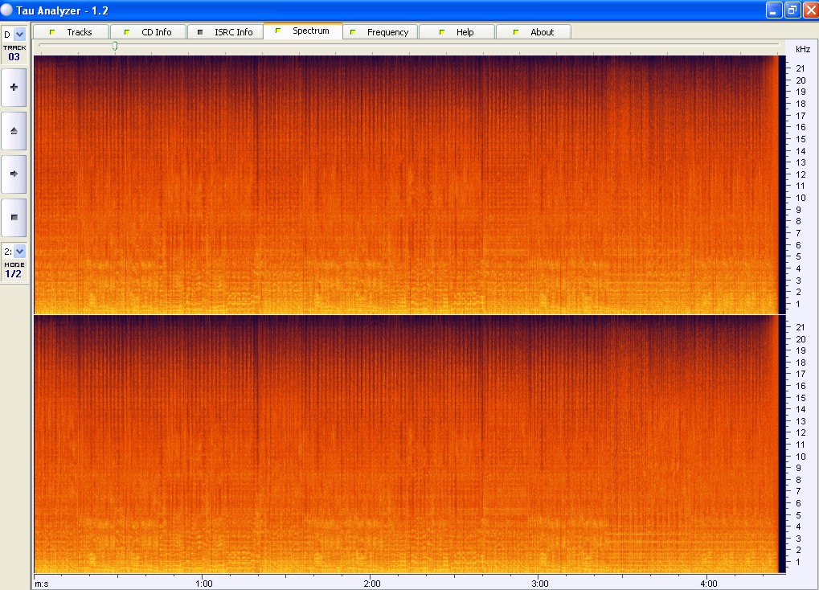
Task: Click the Tau Analyzer title bar icon
Action: pos(7,10)
